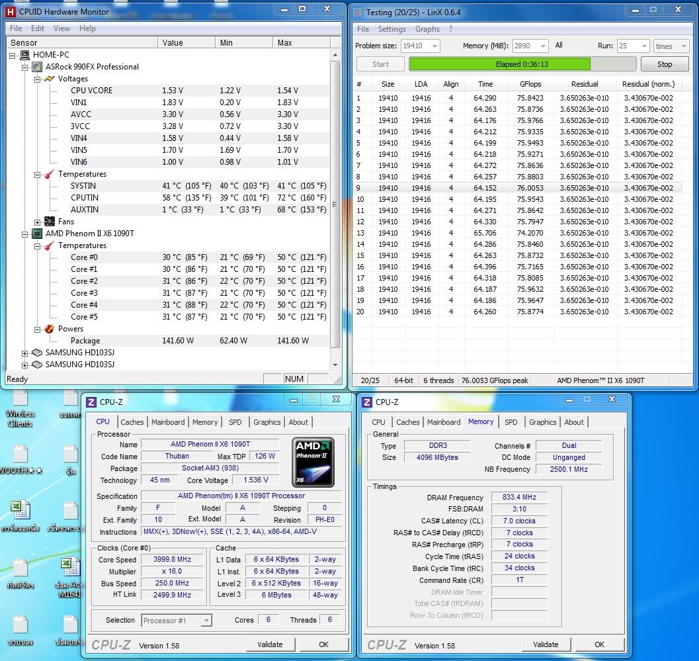Screen dimensions: 699x661
Task: Switch to Graphics tab in right CPU-Z
Action: tap(542, 422)
